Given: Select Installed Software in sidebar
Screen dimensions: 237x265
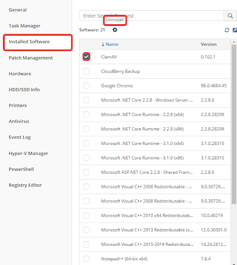Looking at the screenshot, I should [x=29, y=41].
